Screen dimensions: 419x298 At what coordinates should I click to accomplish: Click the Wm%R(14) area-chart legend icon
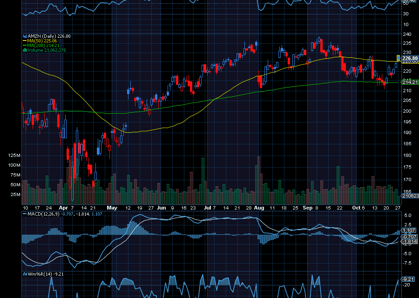[x=25, y=274]
